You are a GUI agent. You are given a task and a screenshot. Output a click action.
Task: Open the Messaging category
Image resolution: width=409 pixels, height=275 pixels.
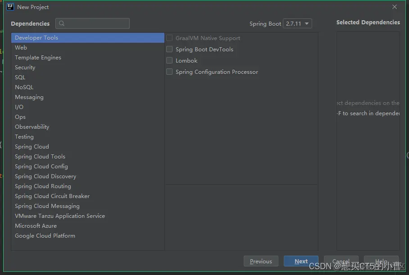88,97
